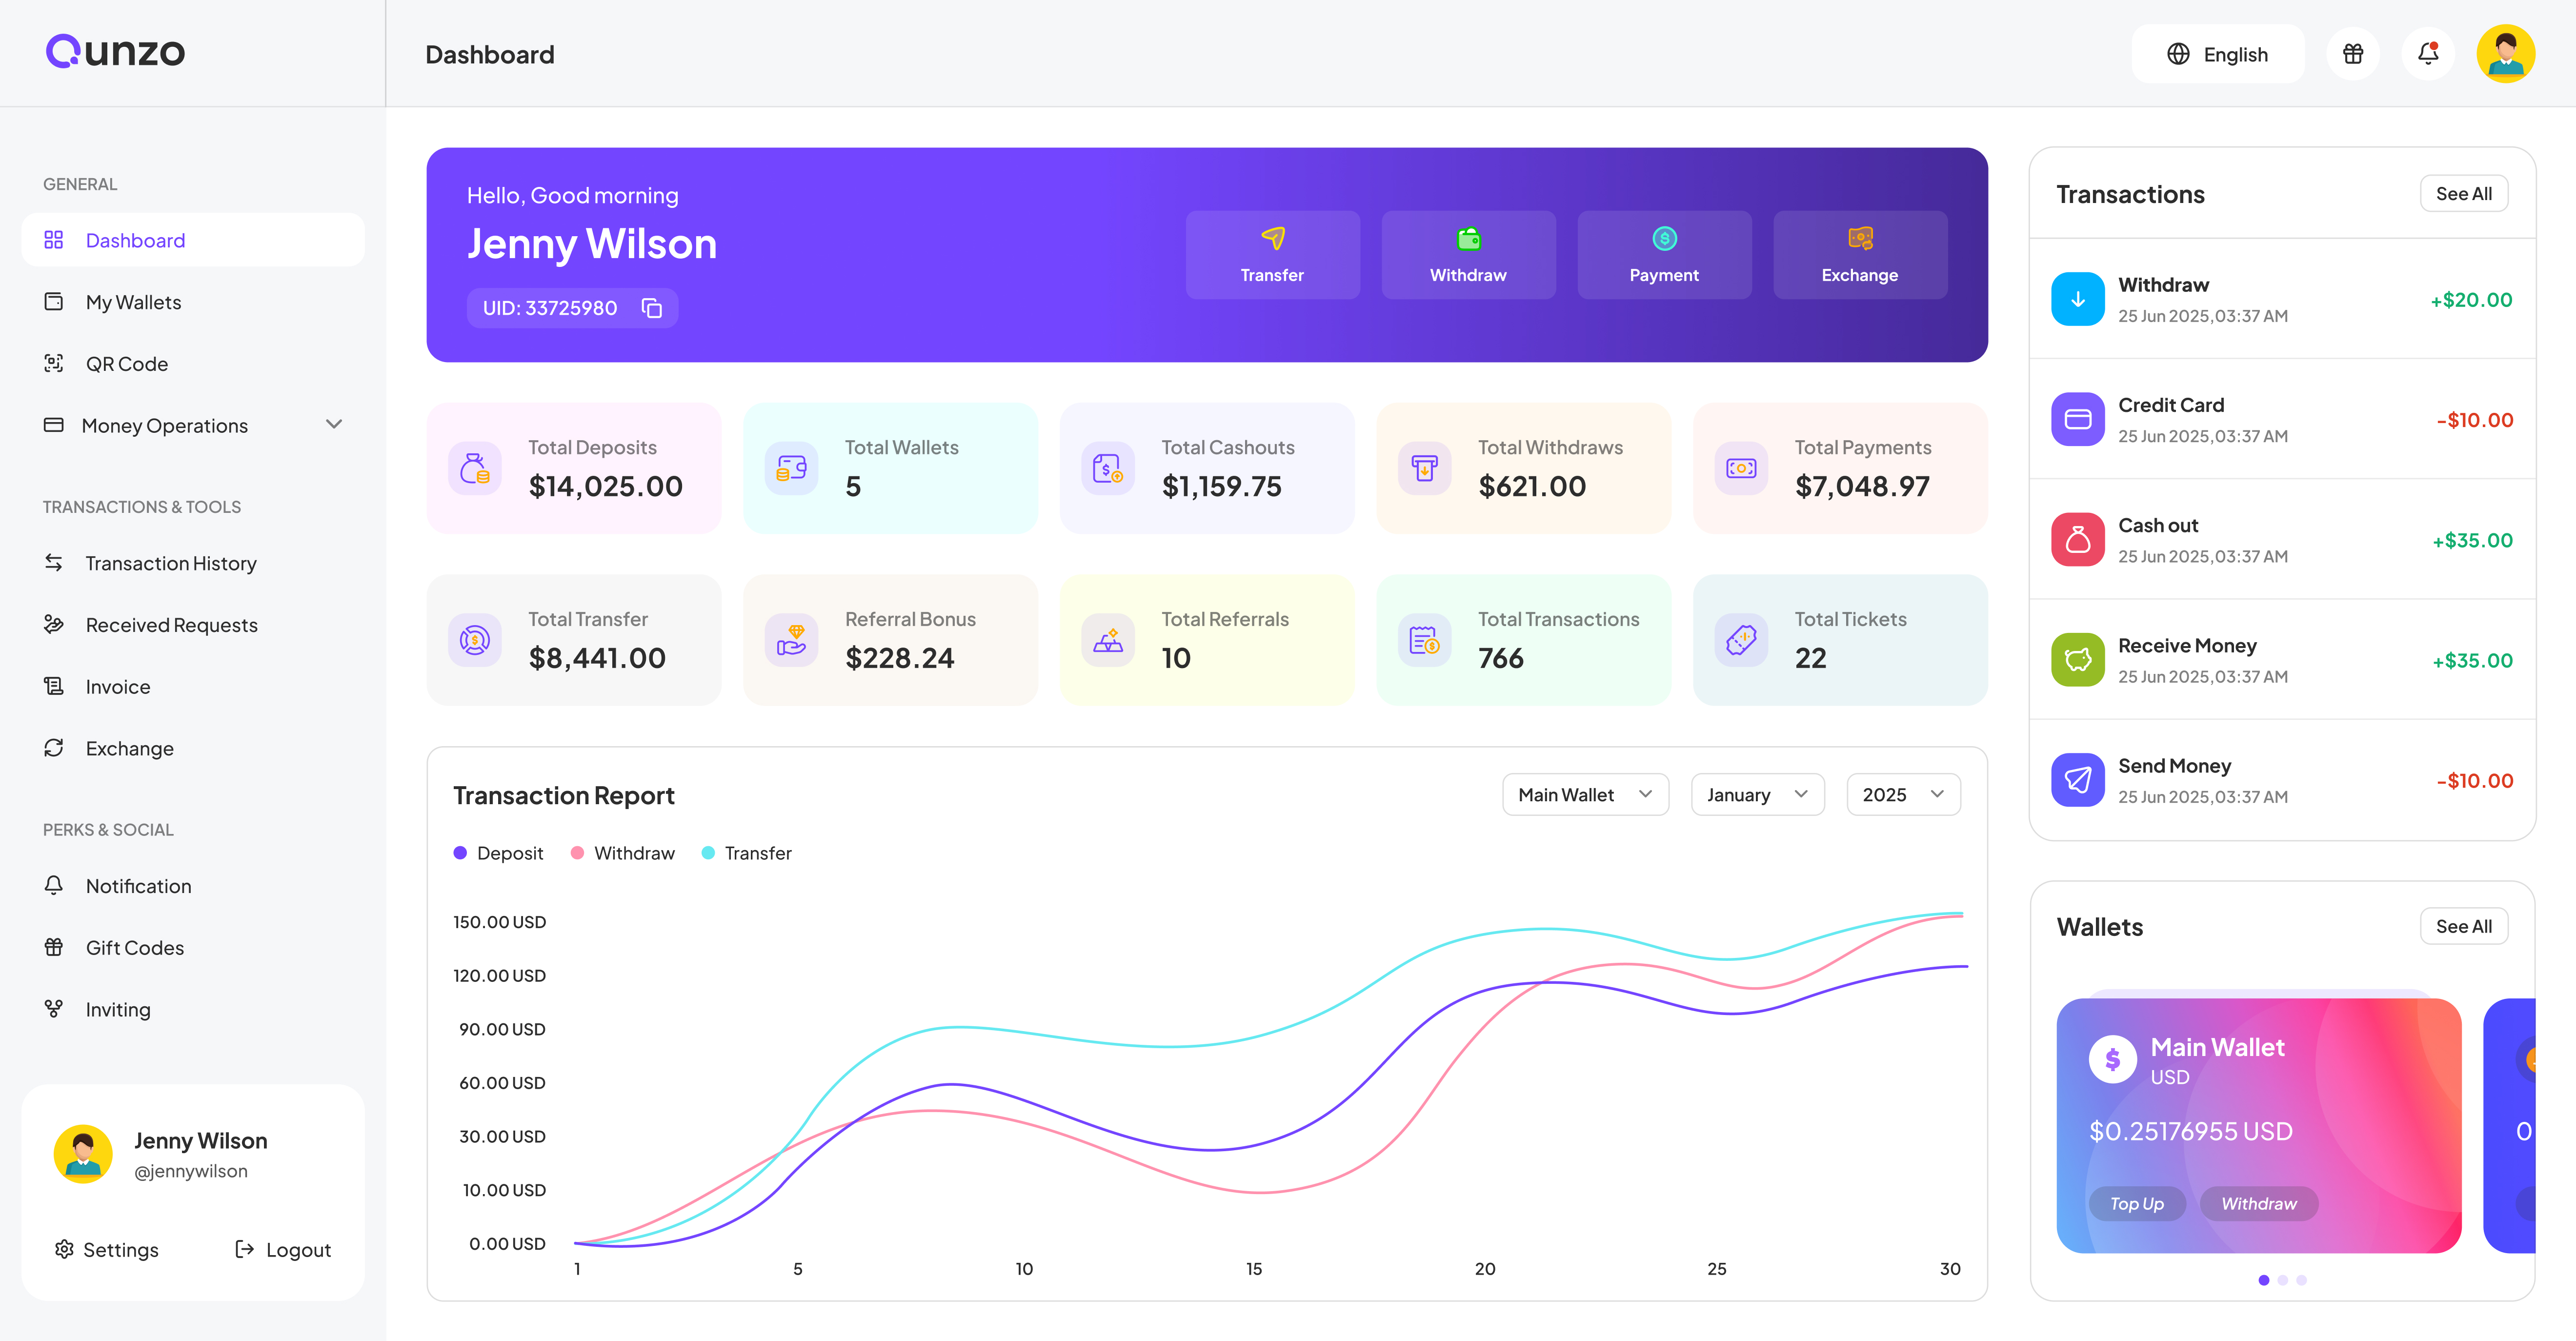Click the Credit Card transaction icon
Viewport: 2576px width, 1341px height.
[2078, 419]
